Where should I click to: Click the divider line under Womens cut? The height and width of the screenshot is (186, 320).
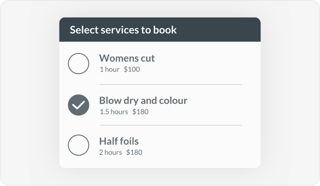pos(171,84)
